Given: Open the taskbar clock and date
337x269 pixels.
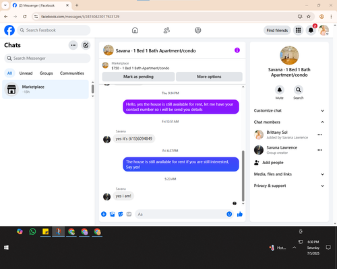Looking at the screenshot, I should tap(313, 247).
